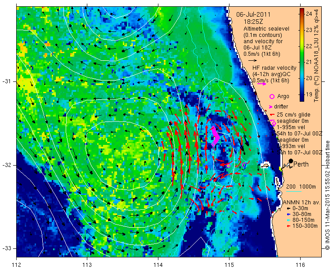Click the blue 30-80m ANMN legend arrow
This screenshot has height=270, width=333.
click(x=288, y=214)
